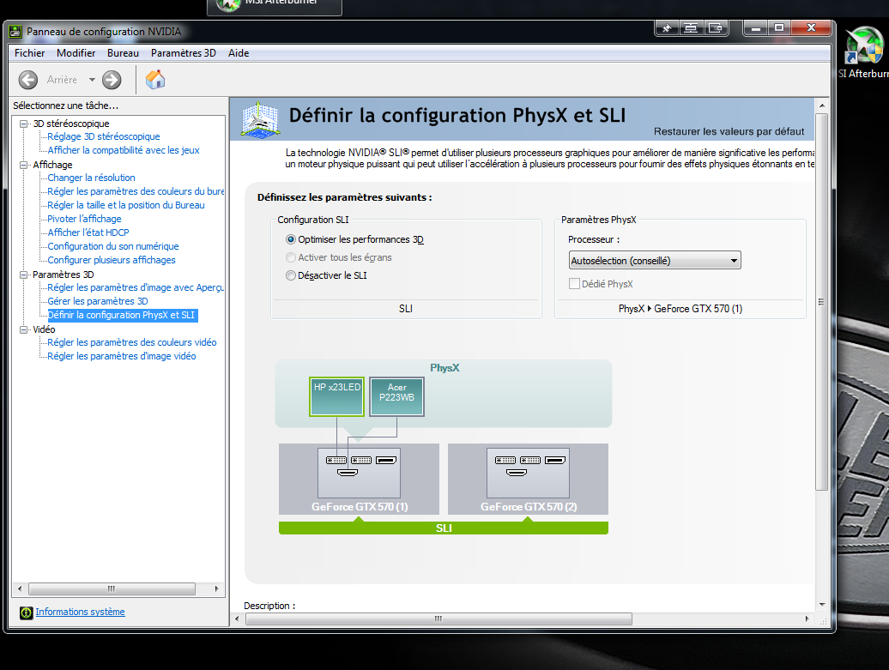Click task tree scroll left arrow
This screenshot has height=670, width=889.
pyautogui.click(x=20, y=589)
